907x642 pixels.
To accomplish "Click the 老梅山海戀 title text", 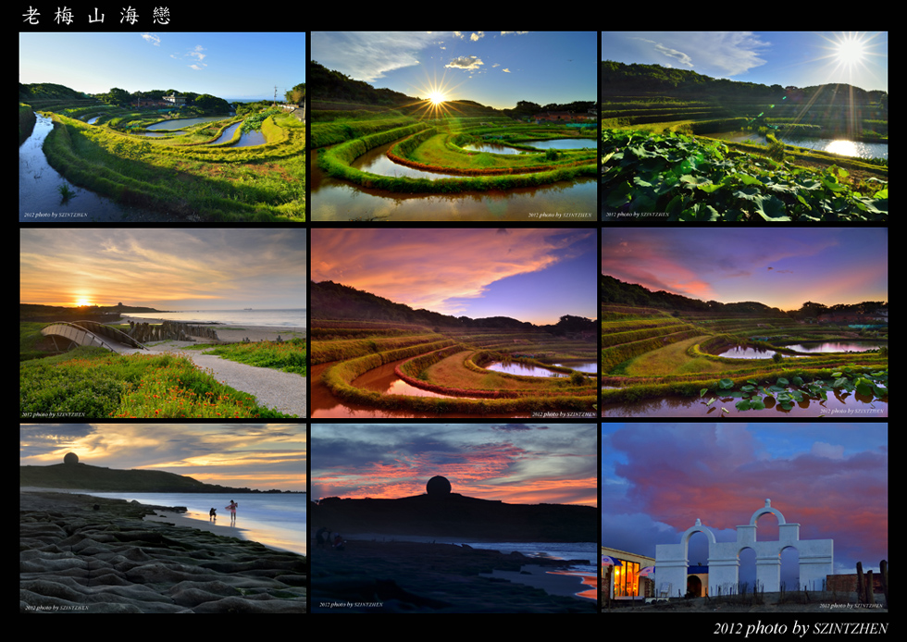I will tap(96, 16).
